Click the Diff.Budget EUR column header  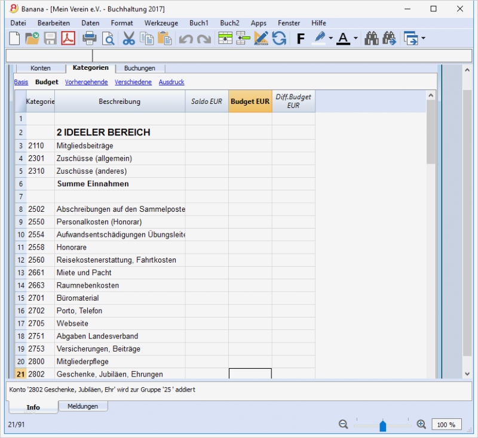coord(293,101)
